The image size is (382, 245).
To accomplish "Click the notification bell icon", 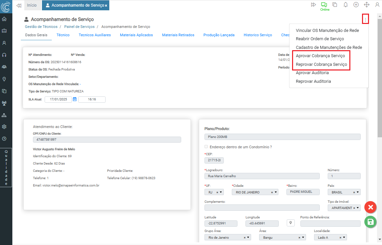I will pyautogui.click(x=346, y=5).
